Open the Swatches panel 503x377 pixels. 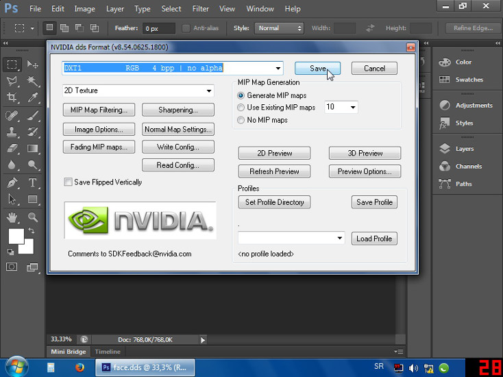[x=467, y=80]
